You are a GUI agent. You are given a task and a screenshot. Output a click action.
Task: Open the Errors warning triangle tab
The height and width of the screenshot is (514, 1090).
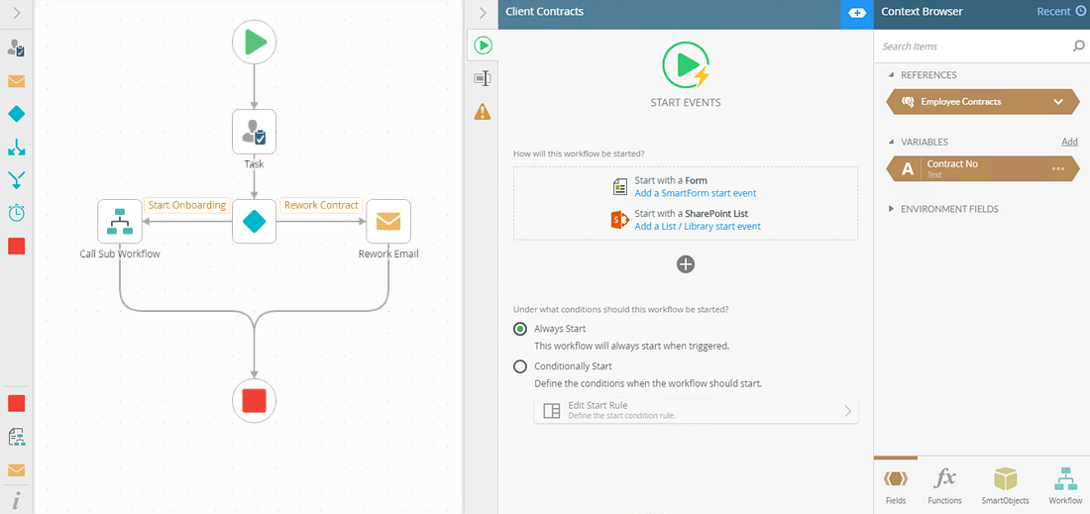click(x=483, y=112)
